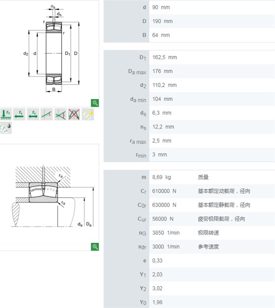The image size is (275, 308).
Task: Click the Cr dynamic load rating 610000 N
Action: click(x=164, y=191)
